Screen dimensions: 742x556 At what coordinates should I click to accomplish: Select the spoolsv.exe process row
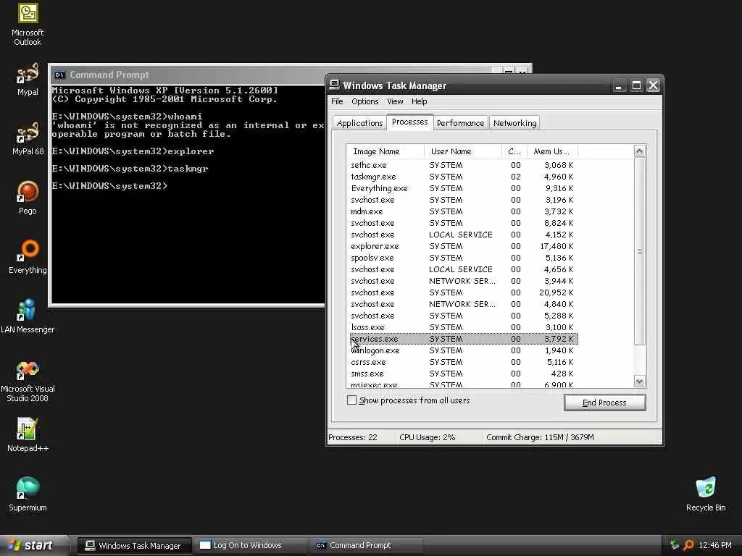click(462, 258)
